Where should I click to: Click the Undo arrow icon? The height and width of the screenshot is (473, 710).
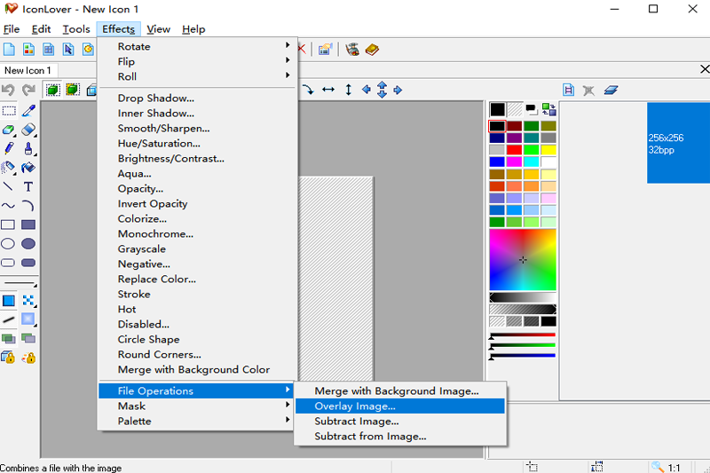pos(8,90)
